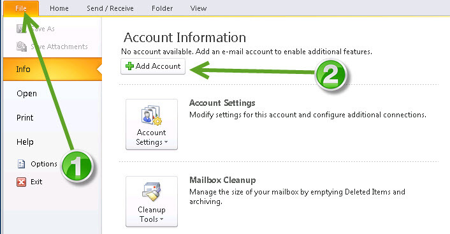Expand the Cleanup Tools dropdown arrow

[161, 219]
